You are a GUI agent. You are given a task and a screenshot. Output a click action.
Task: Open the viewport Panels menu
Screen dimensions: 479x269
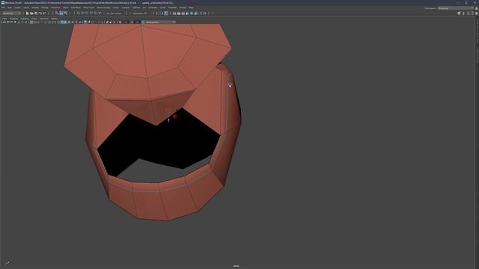54,19
